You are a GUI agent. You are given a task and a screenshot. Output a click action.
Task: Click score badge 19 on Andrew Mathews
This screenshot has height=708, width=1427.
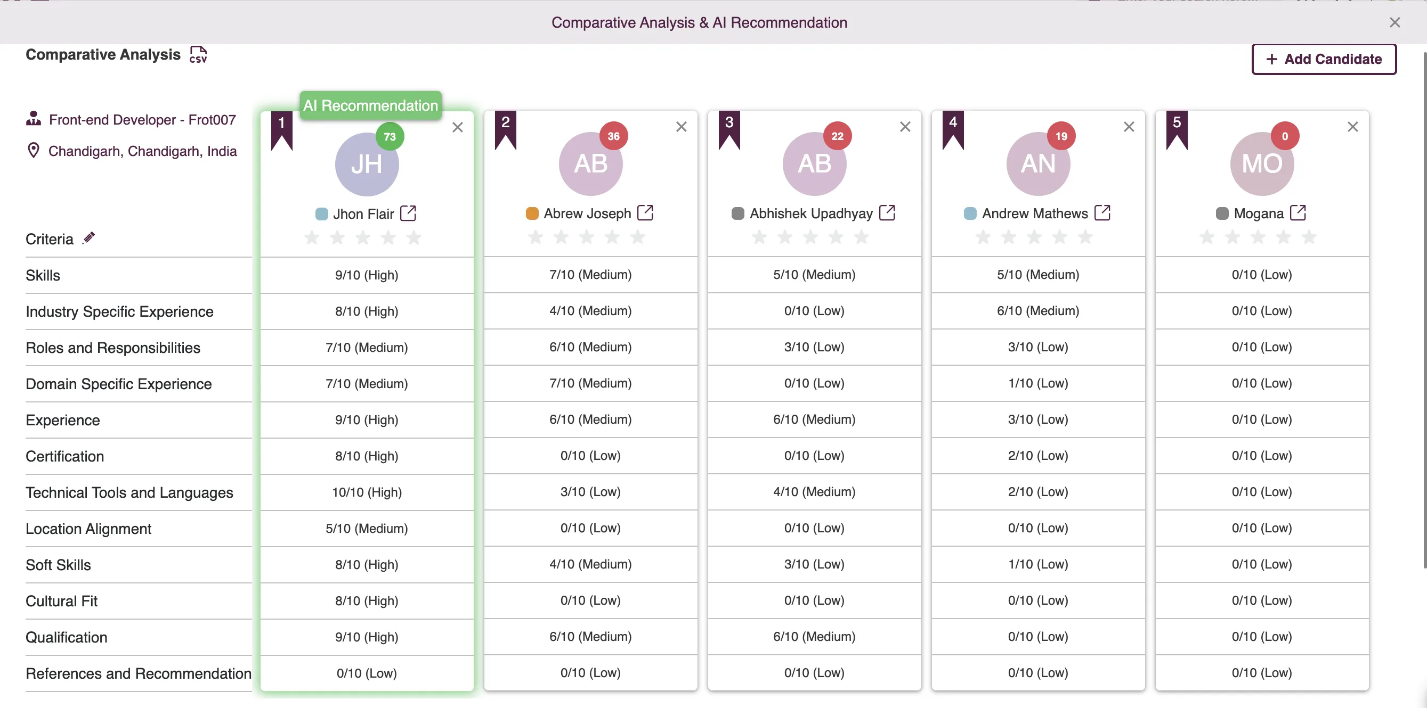point(1061,136)
